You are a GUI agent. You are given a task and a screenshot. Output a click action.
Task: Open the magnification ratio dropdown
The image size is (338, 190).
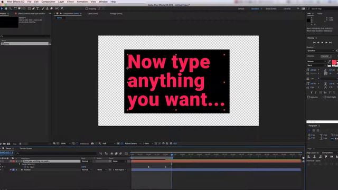[65, 144]
